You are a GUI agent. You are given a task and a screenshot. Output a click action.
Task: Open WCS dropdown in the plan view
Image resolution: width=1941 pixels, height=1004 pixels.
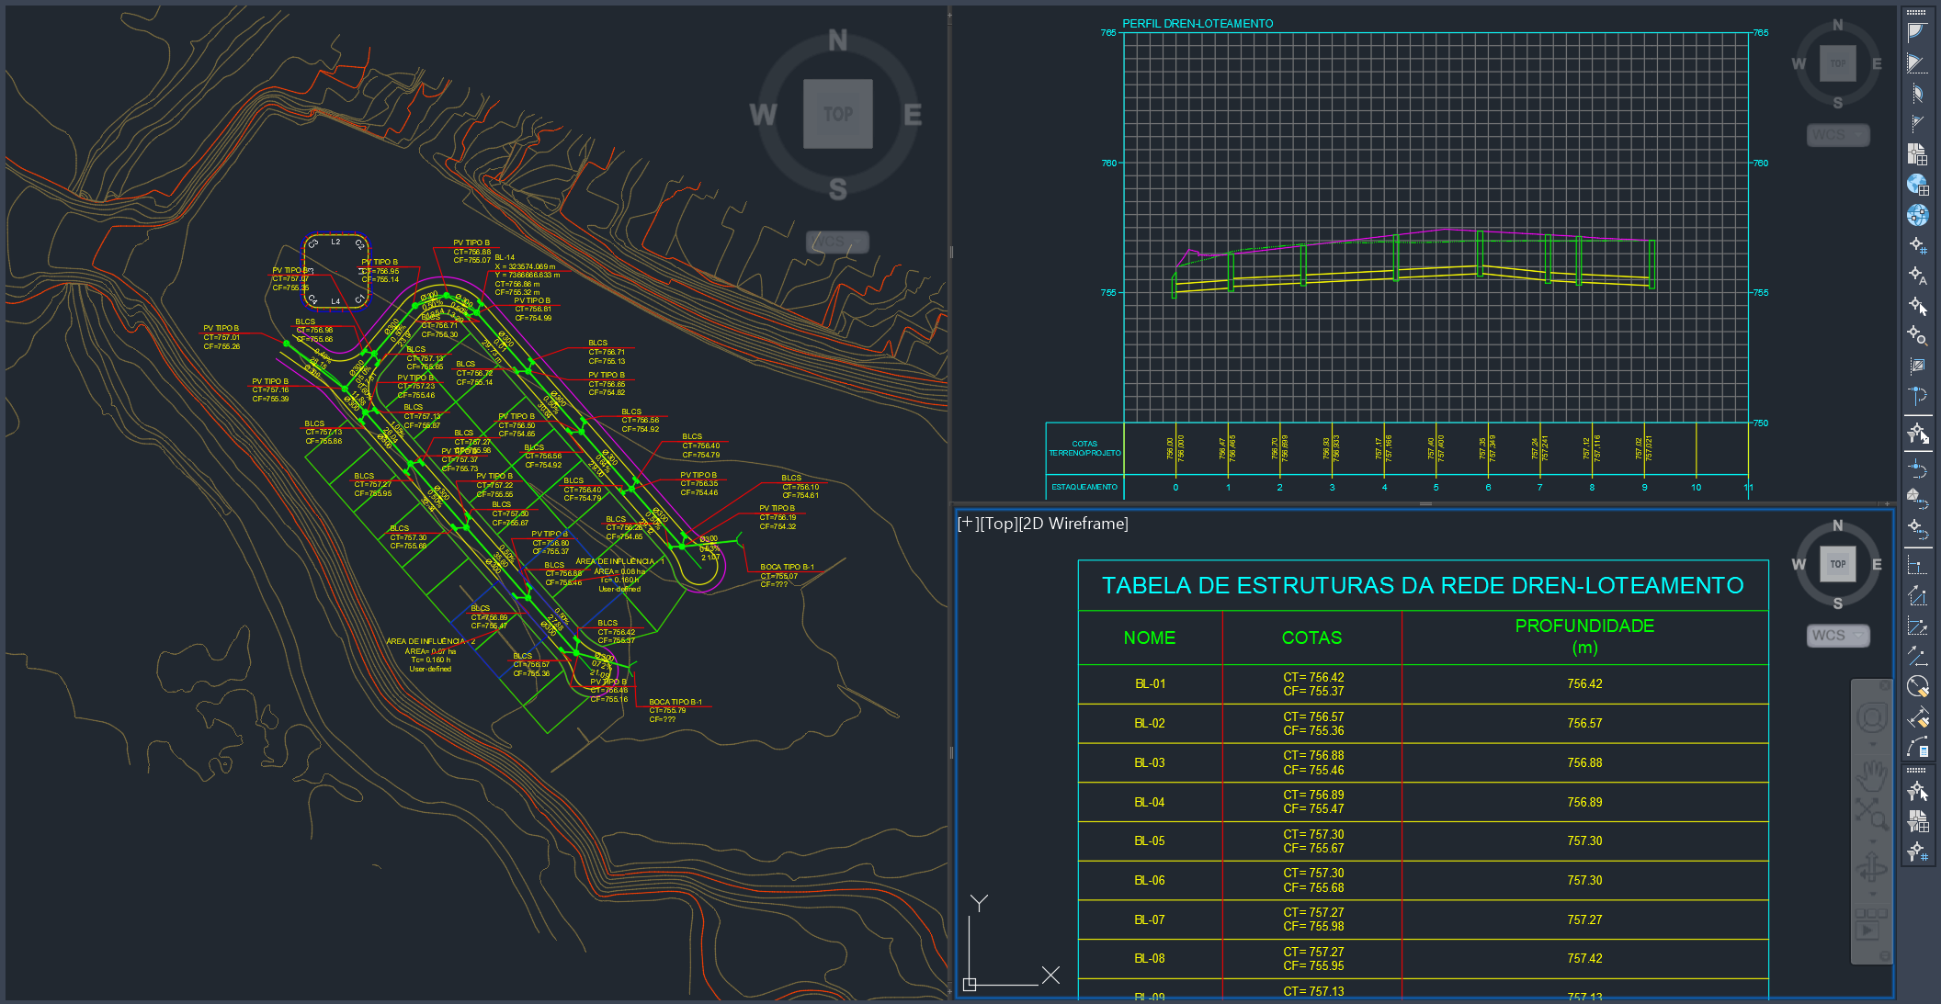837,242
